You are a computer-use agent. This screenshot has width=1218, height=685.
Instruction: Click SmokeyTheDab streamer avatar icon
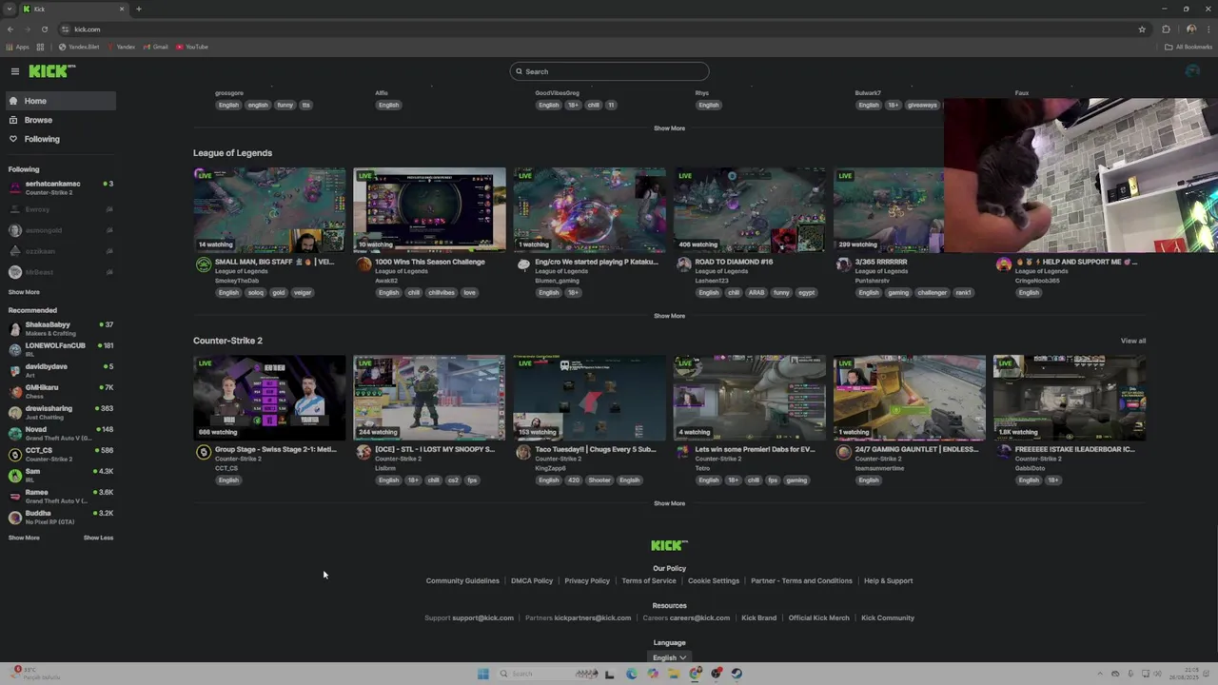click(x=204, y=264)
